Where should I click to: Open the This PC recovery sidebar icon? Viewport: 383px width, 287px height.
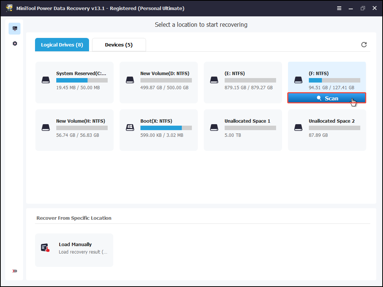(x=15, y=29)
